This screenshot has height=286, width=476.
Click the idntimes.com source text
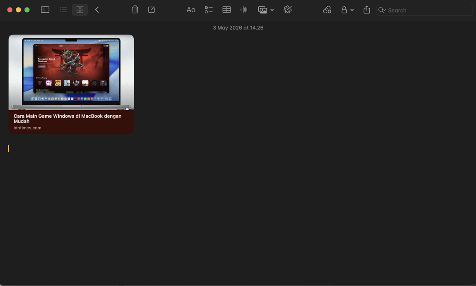coord(28,128)
